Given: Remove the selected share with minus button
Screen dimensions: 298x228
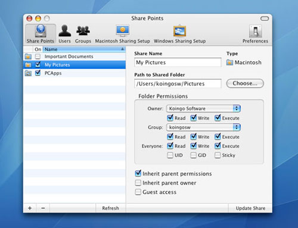Looking at the screenshot, I should [43, 208].
